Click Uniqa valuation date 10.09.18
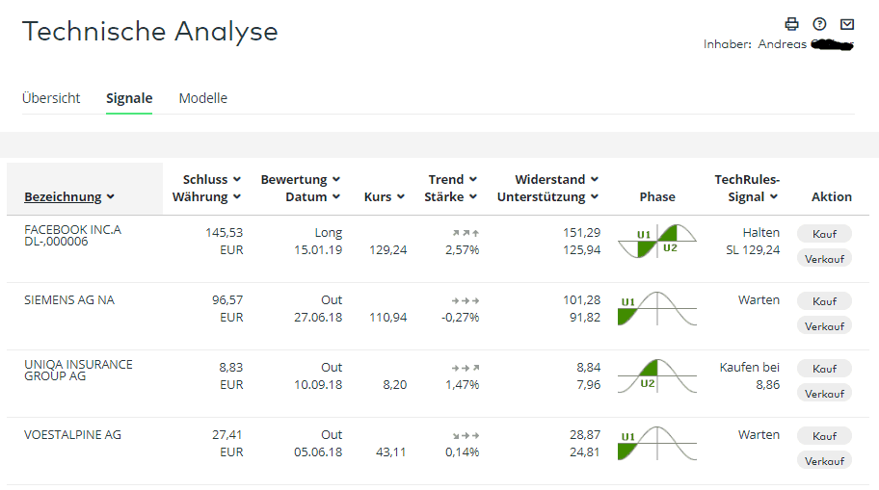Viewport: 879px width, 490px height. (x=318, y=385)
